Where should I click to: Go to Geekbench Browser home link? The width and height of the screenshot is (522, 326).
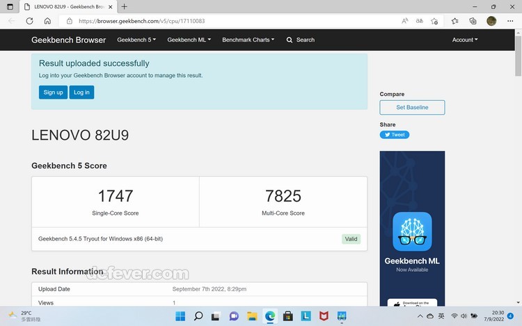(x=69, y=40)
